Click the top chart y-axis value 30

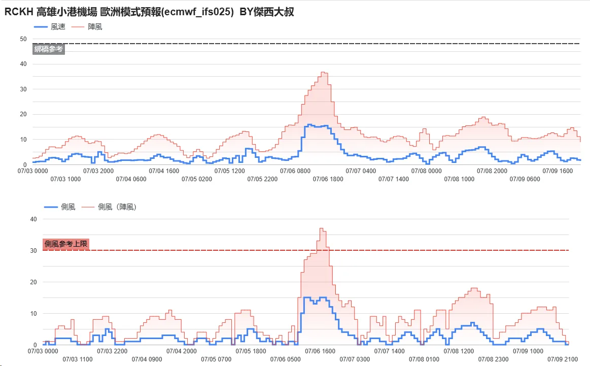(23, 89)
